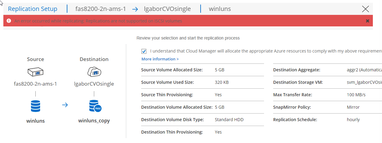Click the Replication Setup title
Image resolution: width=382 pixels, height=143 pixels.
pos(33,9)
